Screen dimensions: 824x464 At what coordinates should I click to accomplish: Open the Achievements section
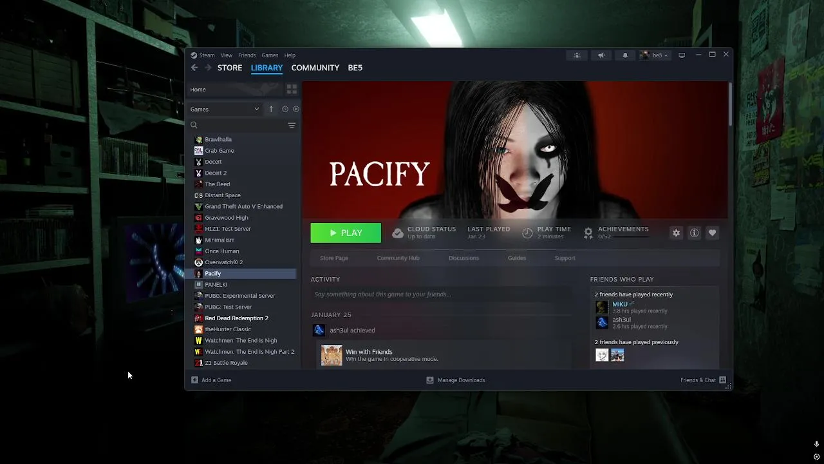point(617,233)
